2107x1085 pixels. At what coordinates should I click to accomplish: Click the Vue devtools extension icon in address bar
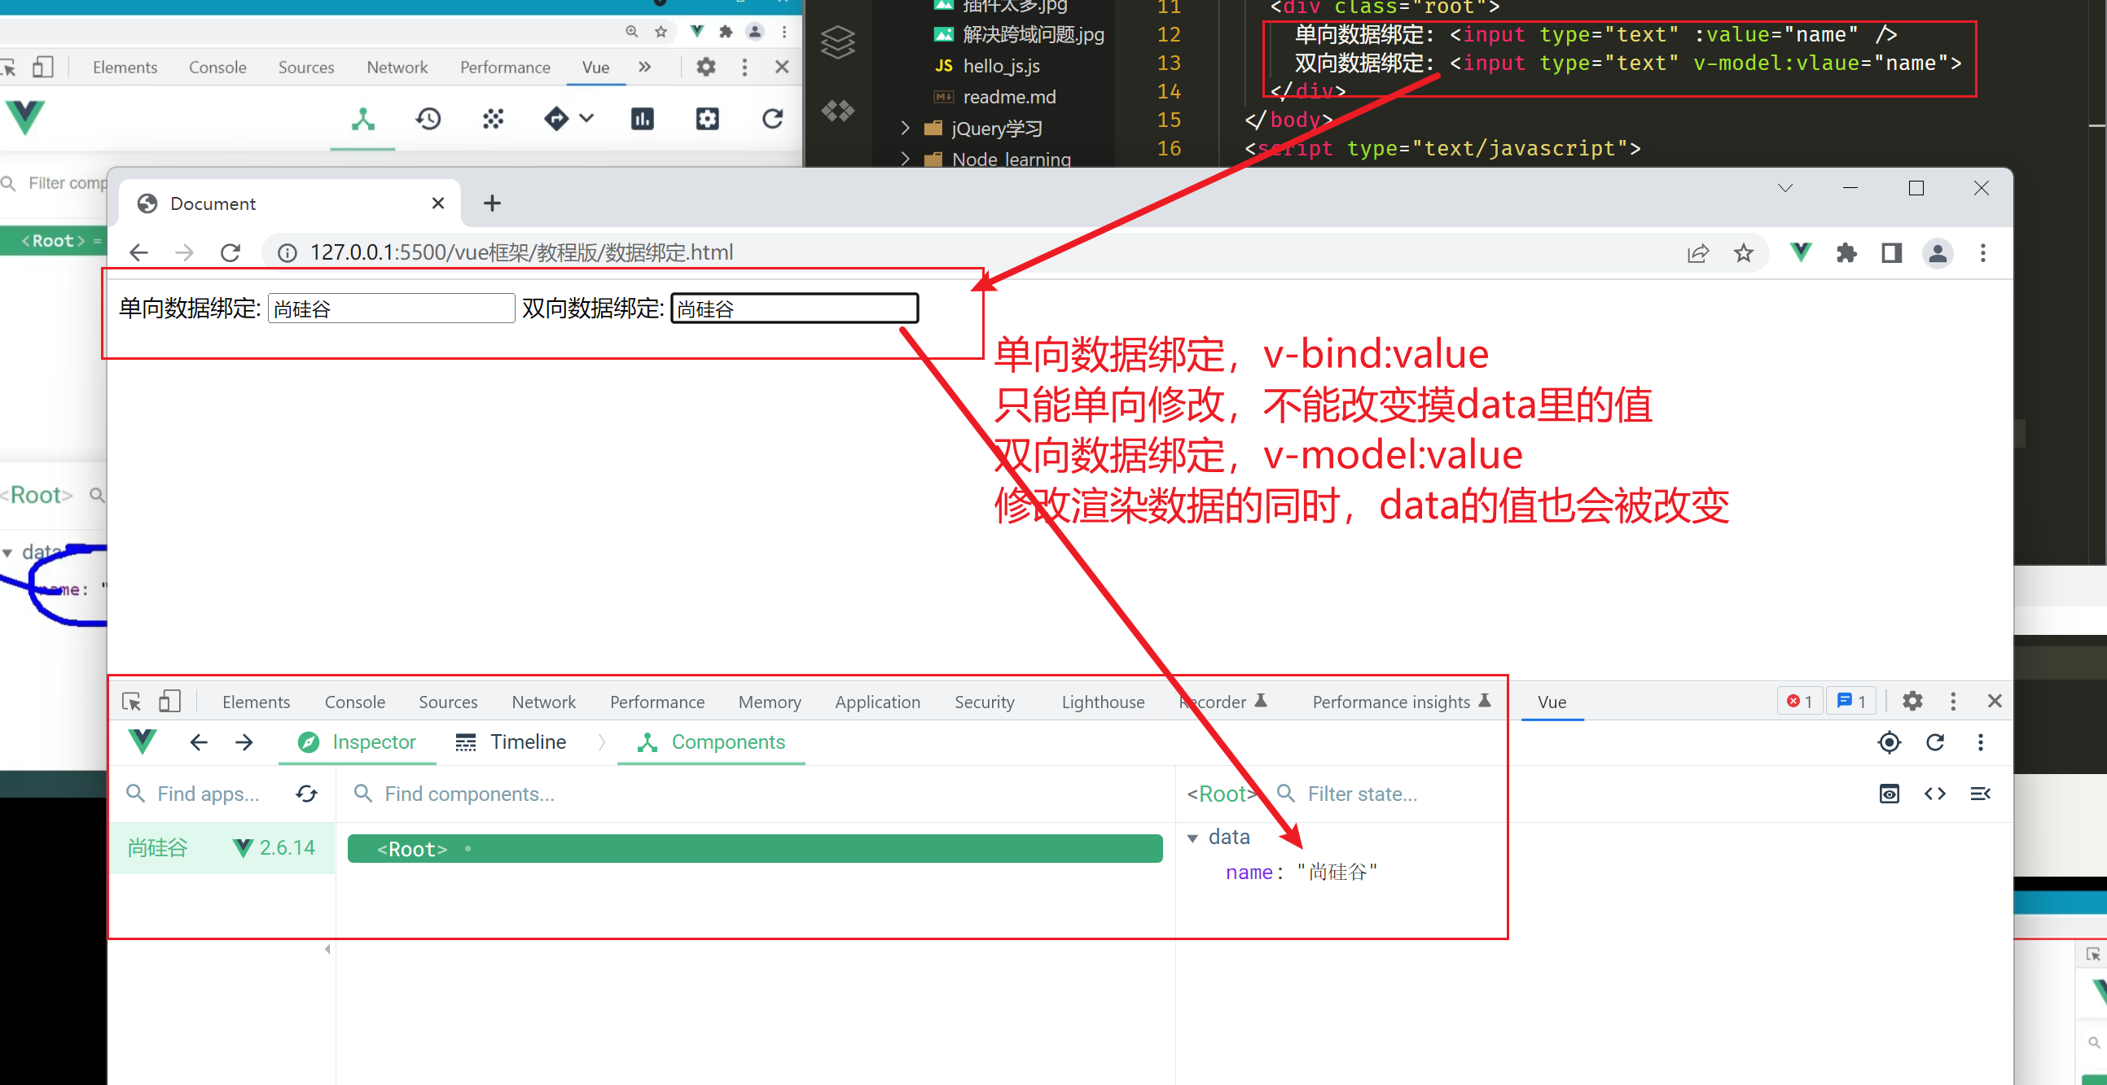point(1799,252)
